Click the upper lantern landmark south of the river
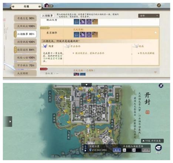This screenshot has height=163, width=173. (98, 131)
